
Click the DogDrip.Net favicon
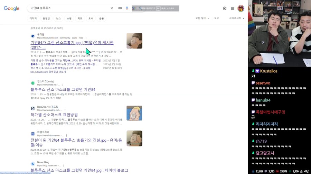pyautogui.click(x=33, y=109)
